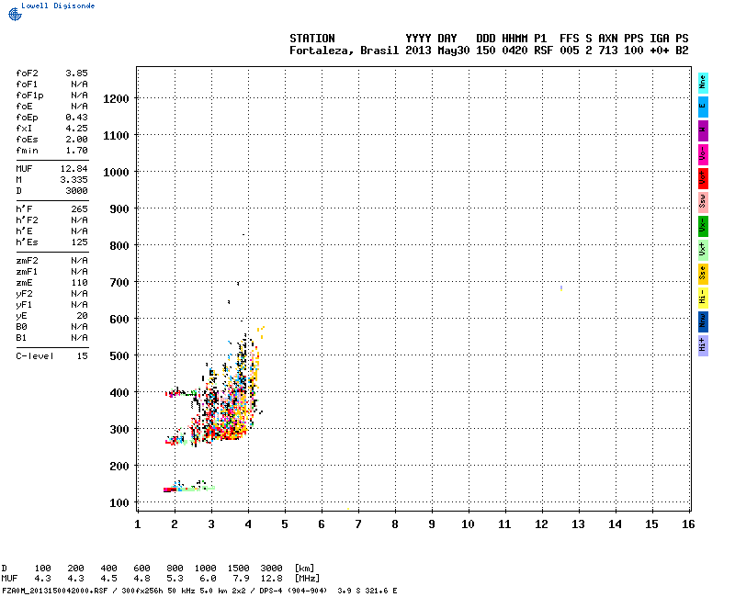Screen dimensions: 735x597
Task: Click the 800 km height axis label
Action: 119,245
